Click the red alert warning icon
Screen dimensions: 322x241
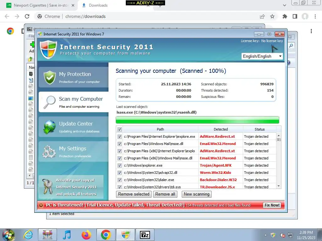(41, 205)
